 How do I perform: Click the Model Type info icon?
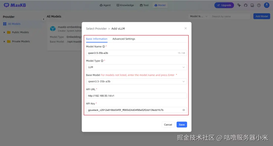click(102, 61)
